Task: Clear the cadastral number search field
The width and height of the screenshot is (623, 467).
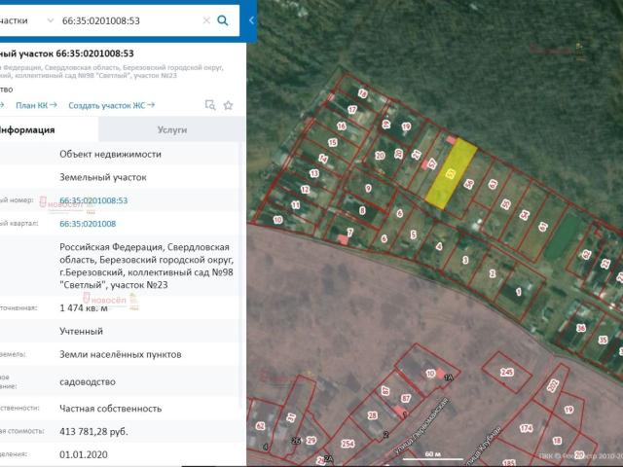Action: 205,20
